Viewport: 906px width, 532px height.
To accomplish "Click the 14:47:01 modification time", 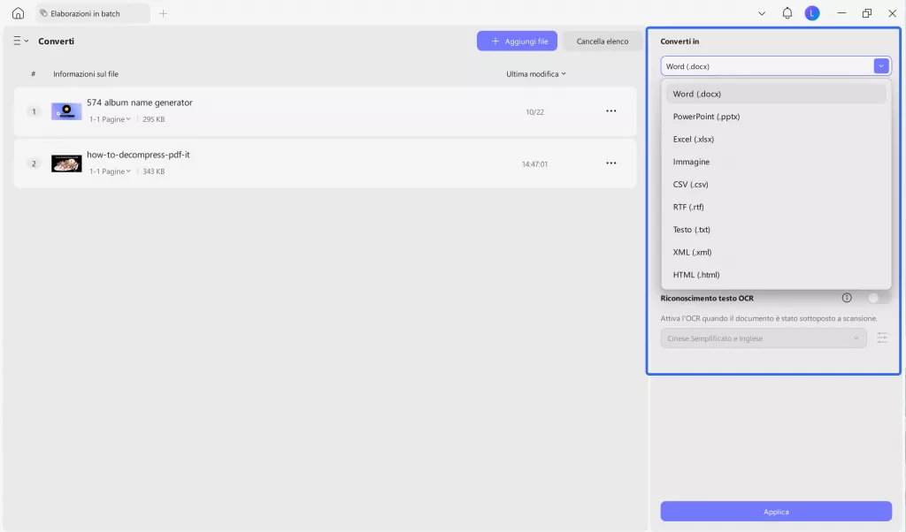I will pyautogui.click(x=534, y=163).
